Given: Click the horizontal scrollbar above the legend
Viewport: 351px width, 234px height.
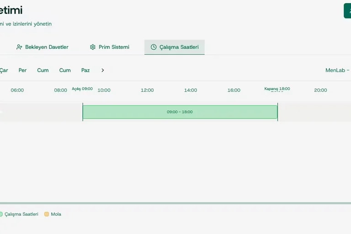Looking at the screenshot, I should pyautogui.click(x=175, y=203).
